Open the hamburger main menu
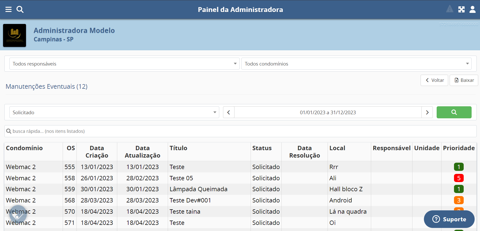 point(8,10)
